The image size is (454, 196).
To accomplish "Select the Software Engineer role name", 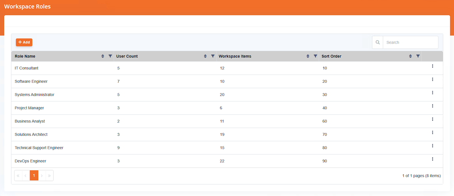I will 31,81.
